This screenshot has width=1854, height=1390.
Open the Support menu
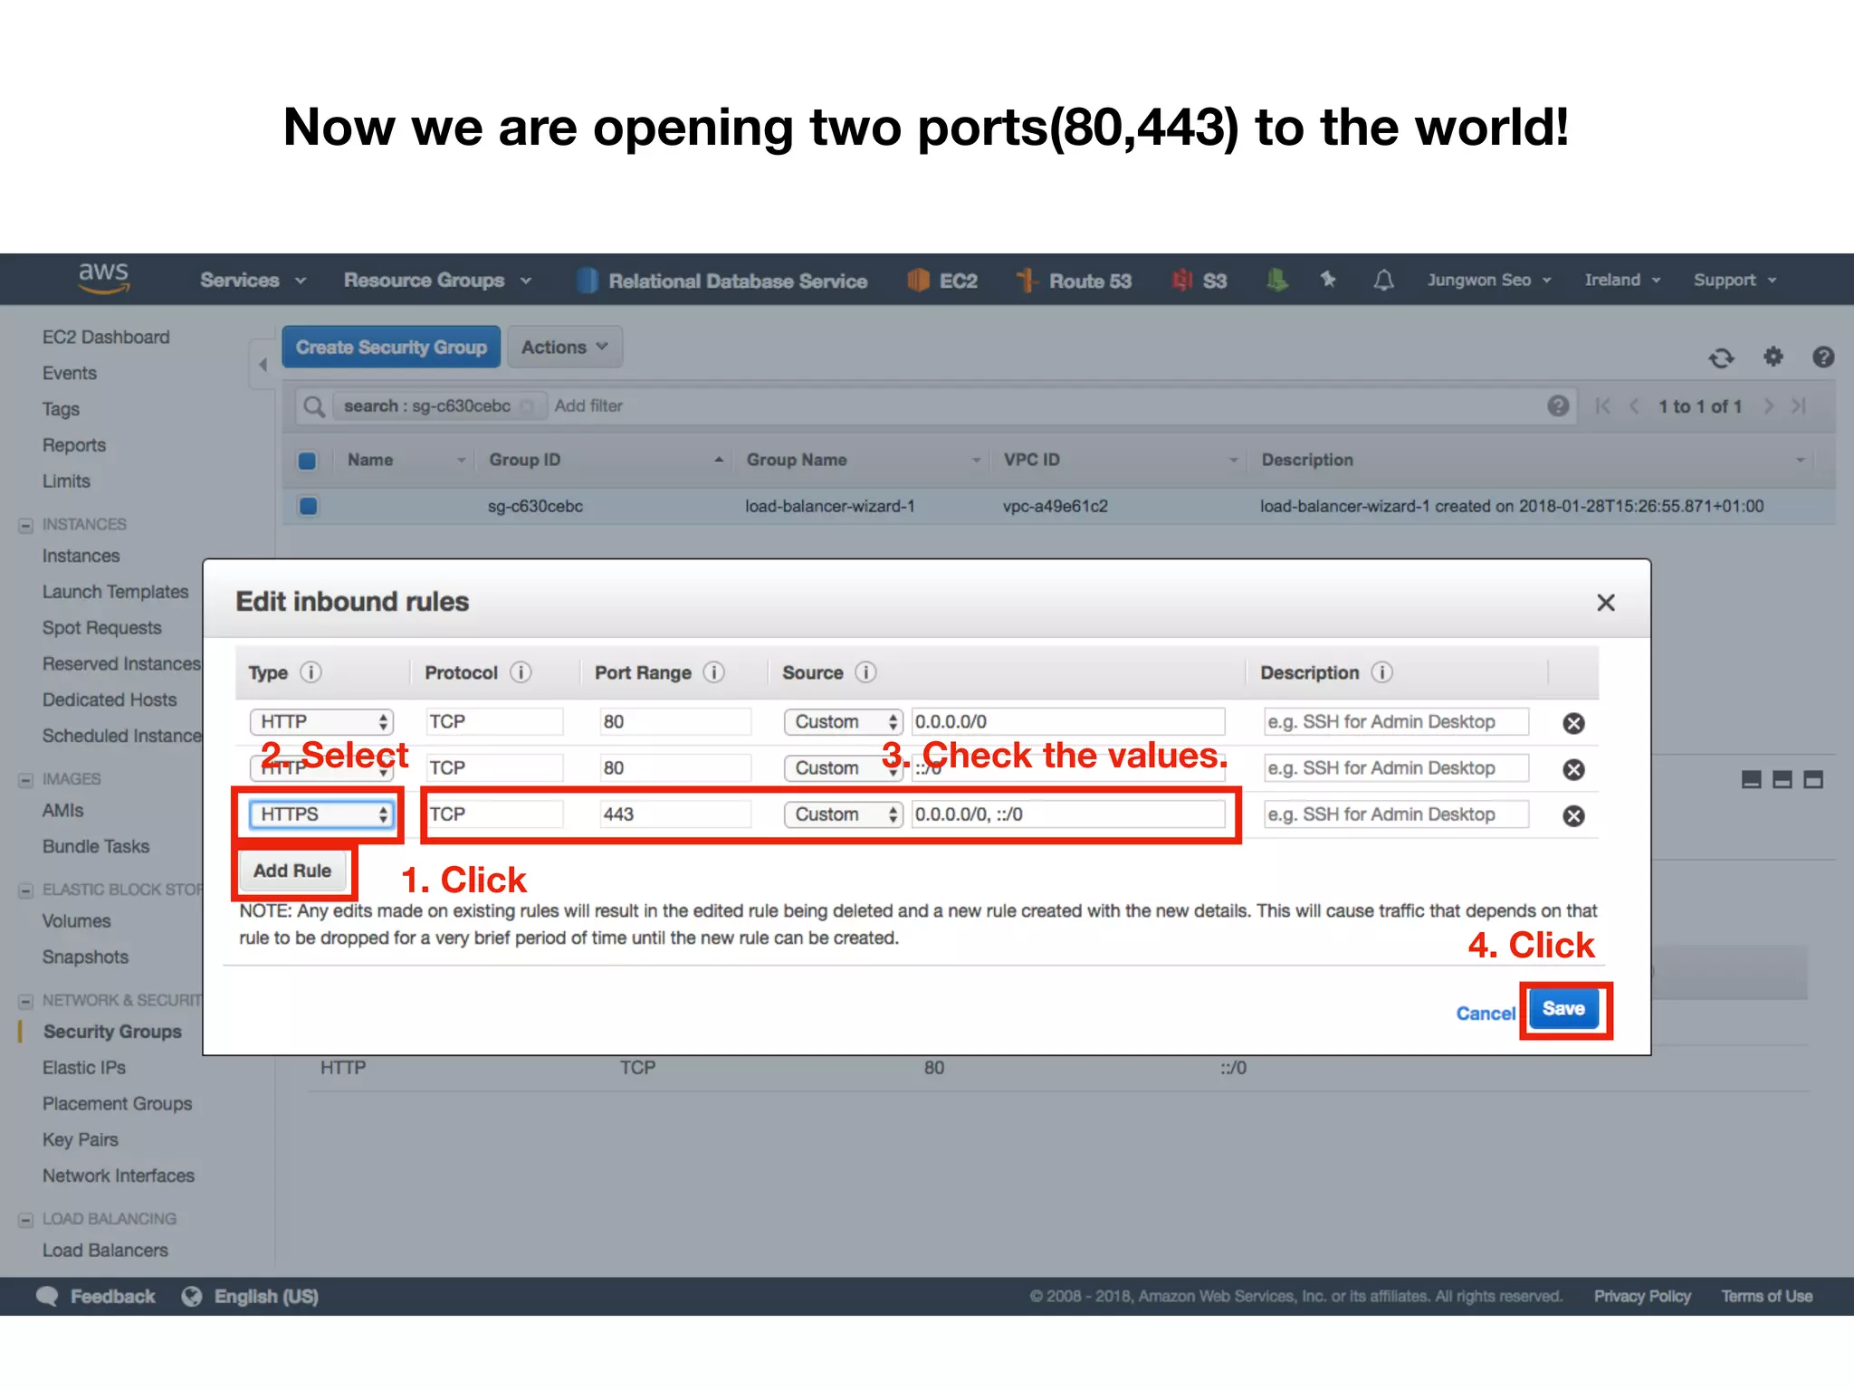tap(1735, 281)
